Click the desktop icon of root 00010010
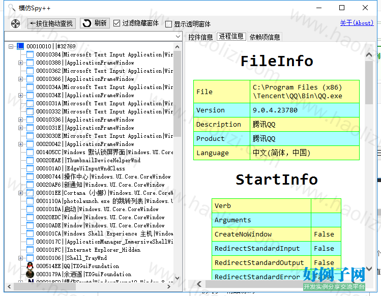Viewport: 381px width, 296px height. [20, 46]
